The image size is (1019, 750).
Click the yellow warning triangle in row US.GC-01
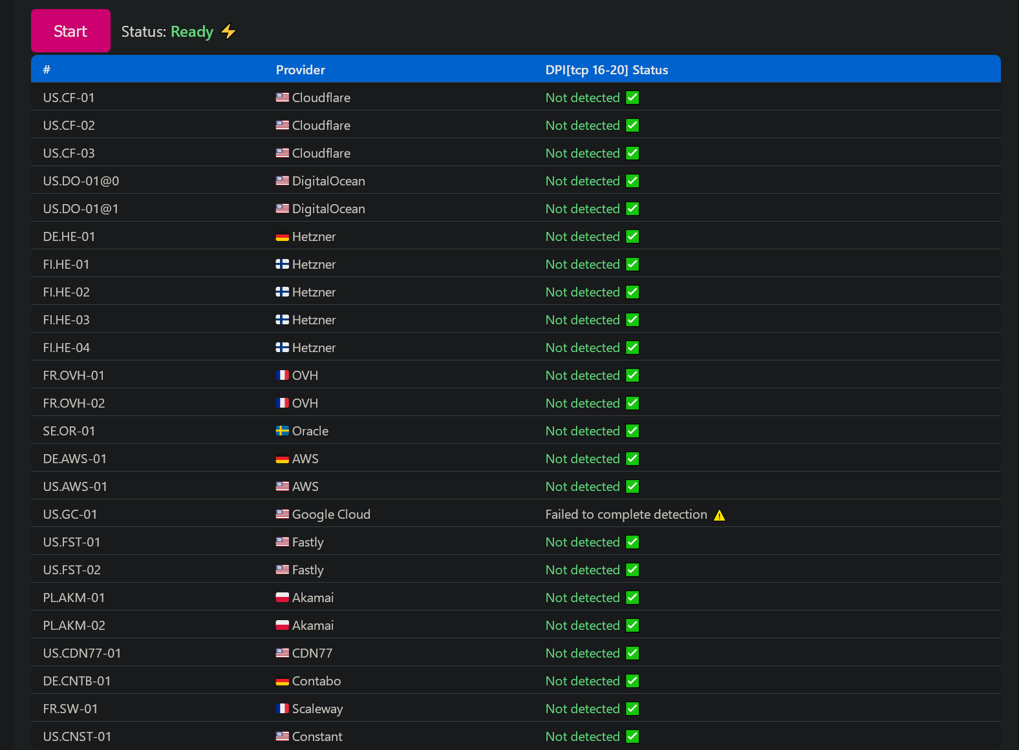pyautogui.click(x=719, y=515)
